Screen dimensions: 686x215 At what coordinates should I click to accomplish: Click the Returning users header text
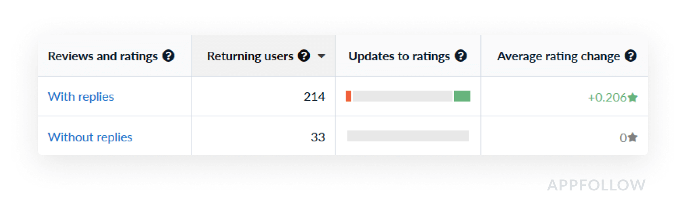coord(250,56)
